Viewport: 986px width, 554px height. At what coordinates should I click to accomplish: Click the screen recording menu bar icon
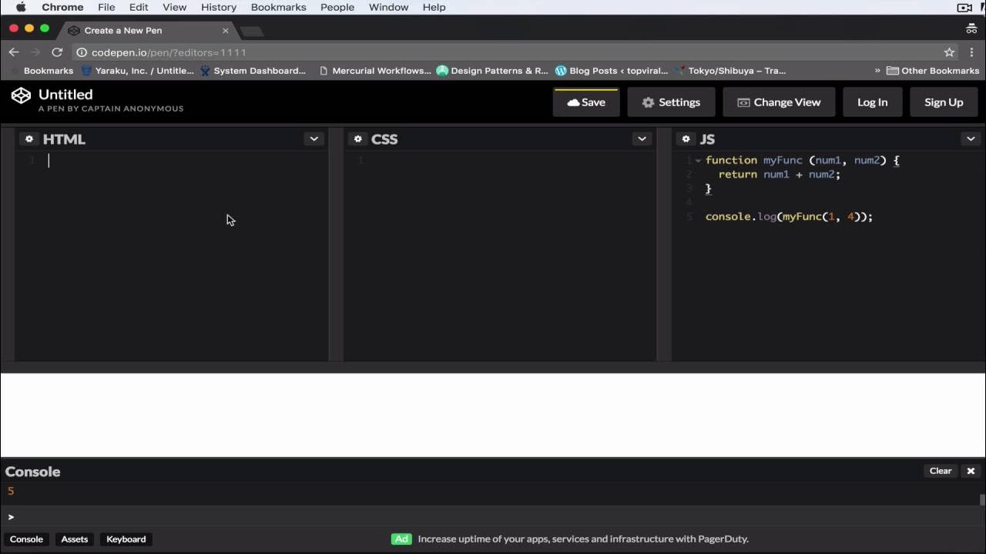click(964, 7)
